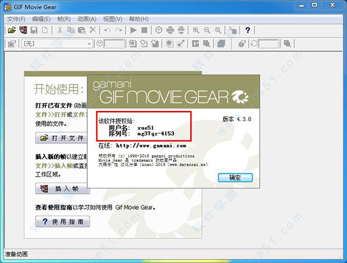
Task: Click the Paste clipboard toolbar icon
Action: click(x=82, y=30)
